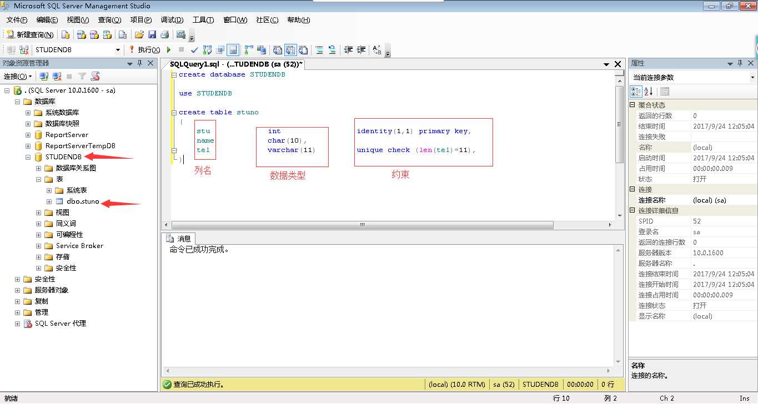Close the SQLQuery1.sql editor tab
The width and height of the screenshot is (758, 404).
pyautogui.click(x=618, y=64)
